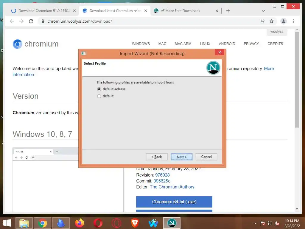Launch Opera from taskbar
Viewport: 305px width, 229px height.
coord(98,223)
